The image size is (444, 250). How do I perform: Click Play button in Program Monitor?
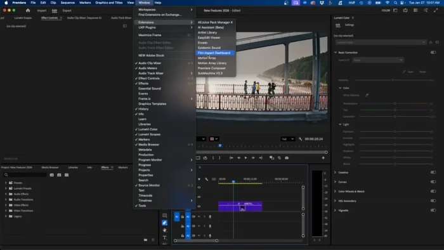click(x=246, y=158)
